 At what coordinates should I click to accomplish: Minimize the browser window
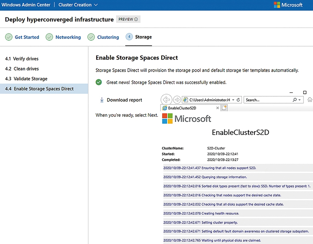click(291, 92)
